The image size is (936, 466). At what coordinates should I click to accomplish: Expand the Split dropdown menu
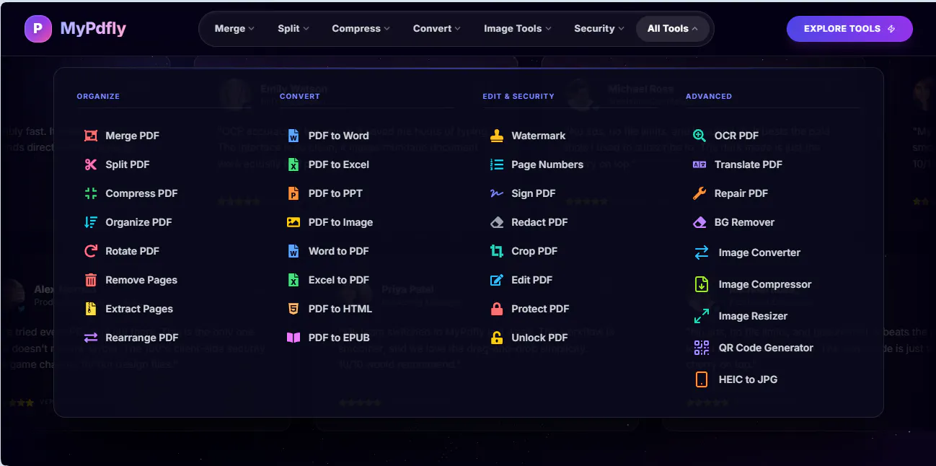293,29
